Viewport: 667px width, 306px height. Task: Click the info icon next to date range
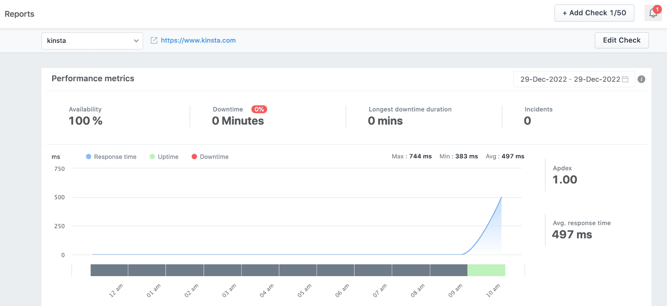(x=641, y=79)
